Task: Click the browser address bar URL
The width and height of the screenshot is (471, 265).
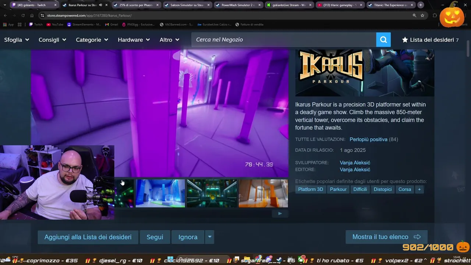Action: point(89,15)
